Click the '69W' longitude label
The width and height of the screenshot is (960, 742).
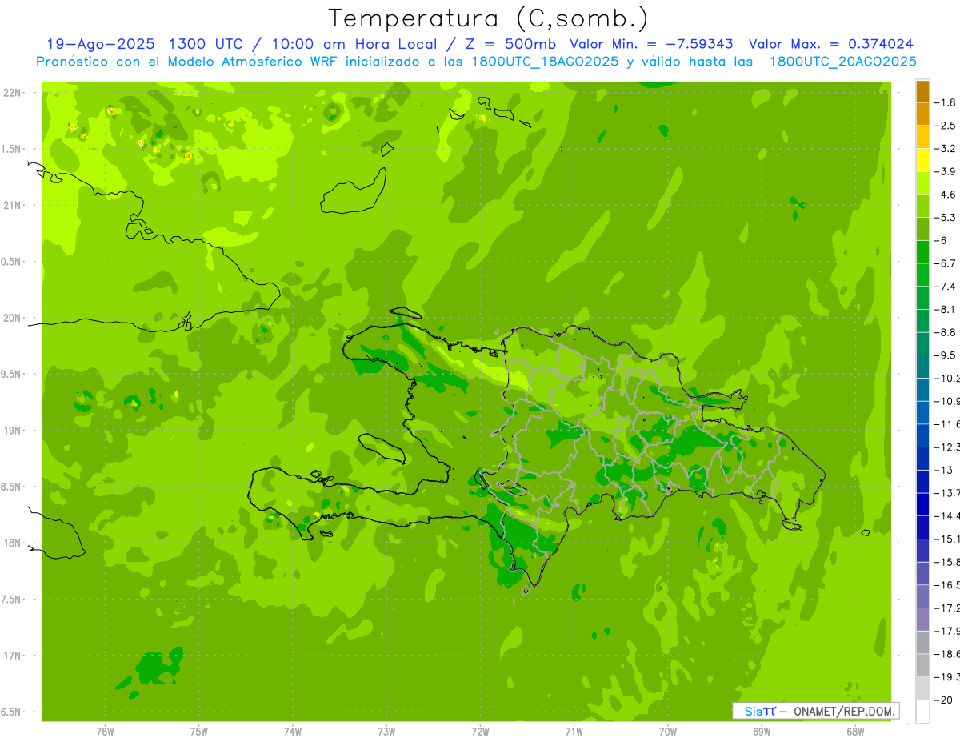click(x=761, y=732)
